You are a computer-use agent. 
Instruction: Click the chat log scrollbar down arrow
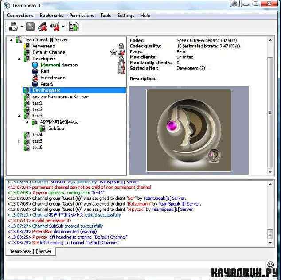[x=270, y=243]
